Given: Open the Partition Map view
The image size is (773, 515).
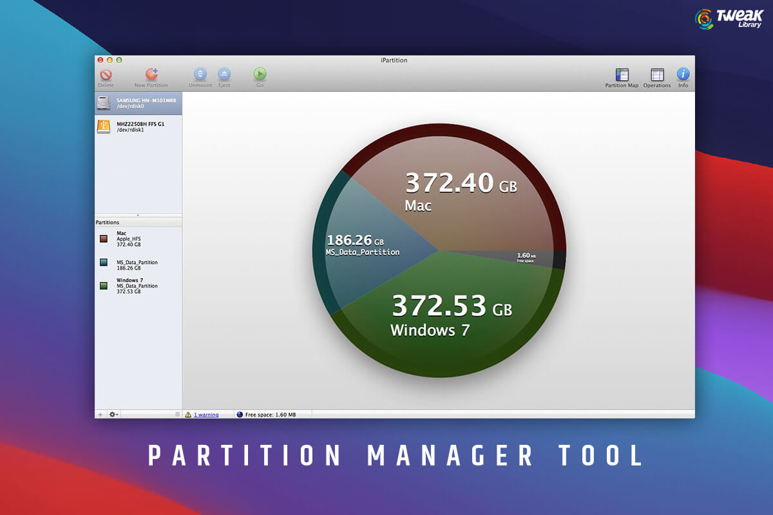Looking at the screenshot, I should coord(622,75).
